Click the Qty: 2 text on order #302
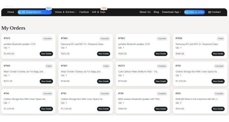Viewport: 229px width, 122px height. pos(178,103)
